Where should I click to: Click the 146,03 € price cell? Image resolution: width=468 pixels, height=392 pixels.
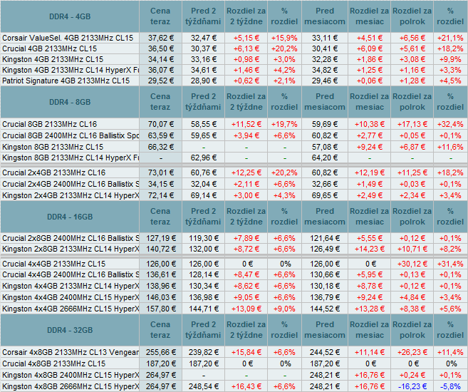point(161,297)
